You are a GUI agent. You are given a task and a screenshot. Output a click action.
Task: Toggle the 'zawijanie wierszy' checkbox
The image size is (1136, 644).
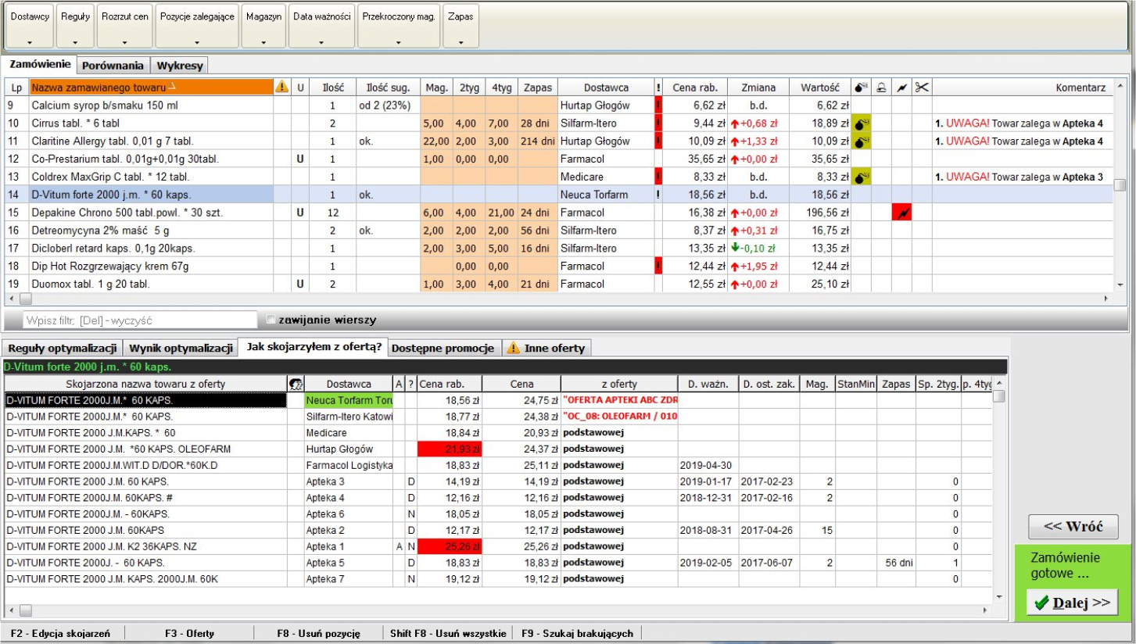pos(271,320)
